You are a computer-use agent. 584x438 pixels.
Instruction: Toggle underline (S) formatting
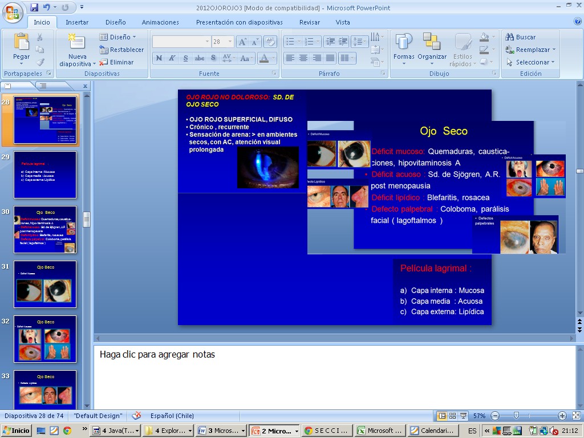(x=186, y=58)
